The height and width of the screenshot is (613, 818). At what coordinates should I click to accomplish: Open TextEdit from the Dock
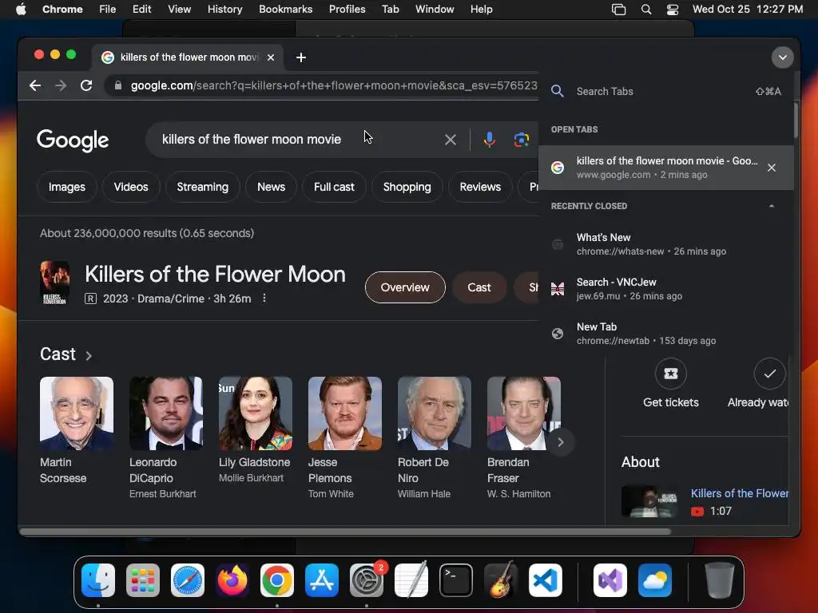[411, 580]
